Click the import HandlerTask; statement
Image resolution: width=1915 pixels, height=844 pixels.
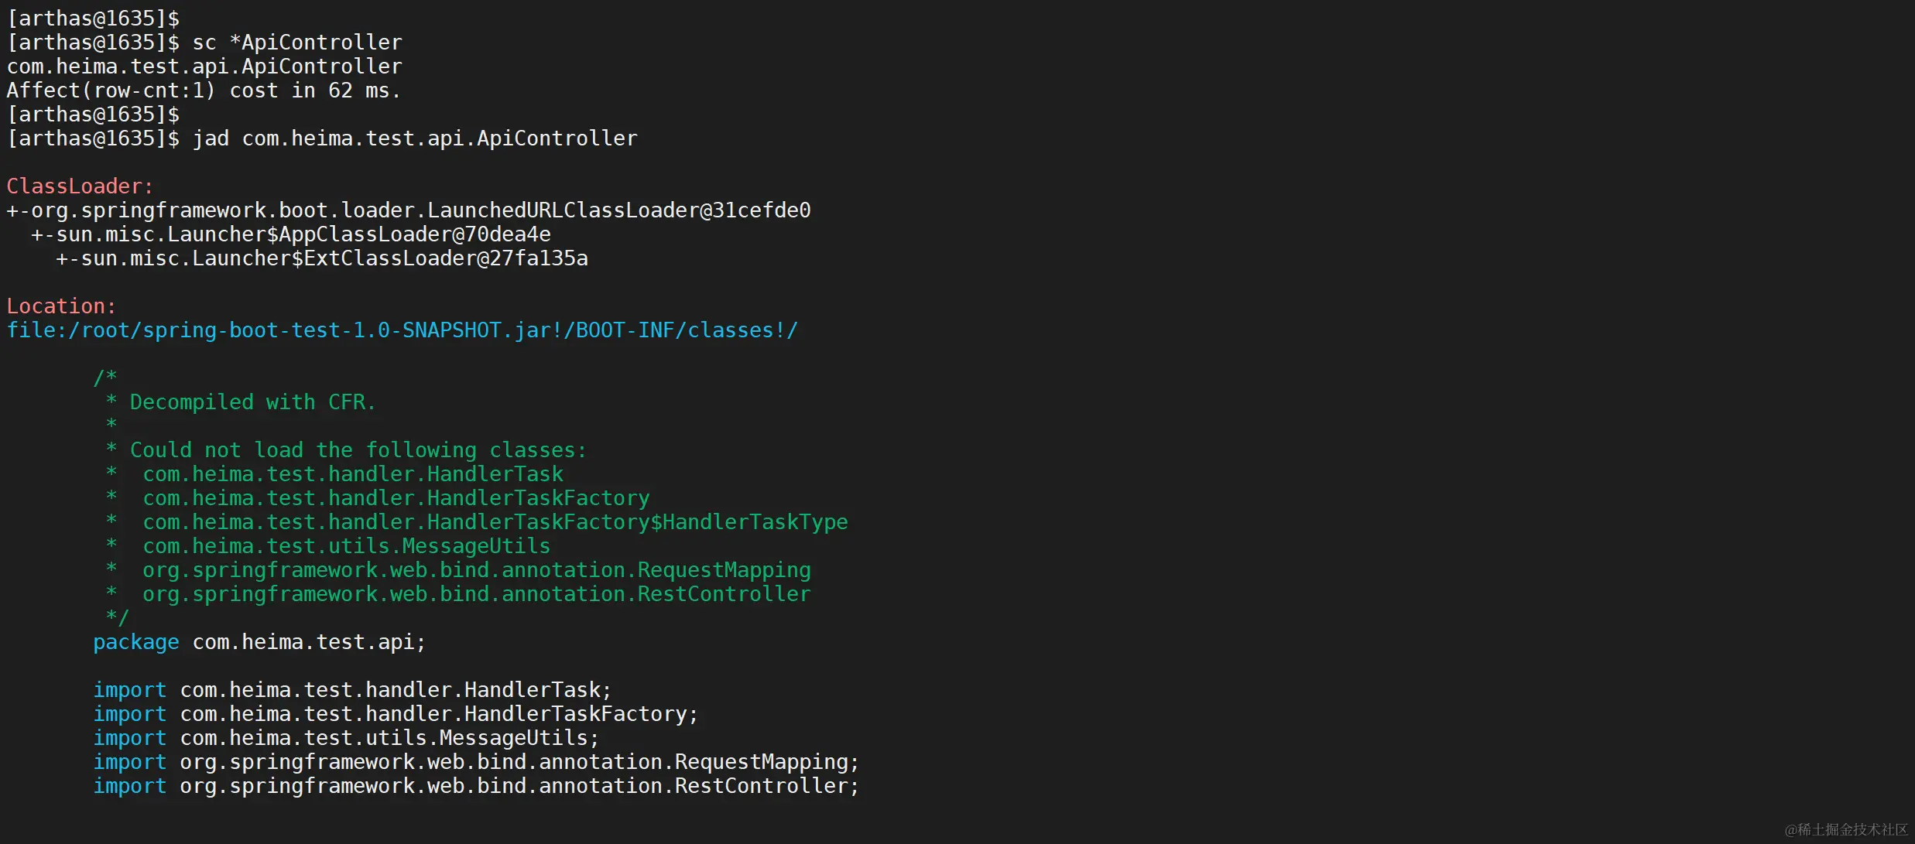(352, 690)
